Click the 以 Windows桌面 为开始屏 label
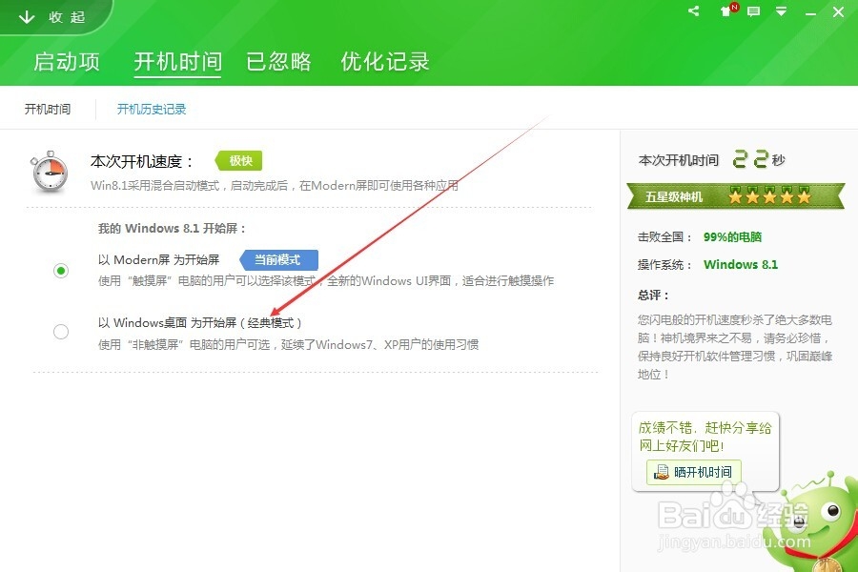 click(x=199, y=322)
